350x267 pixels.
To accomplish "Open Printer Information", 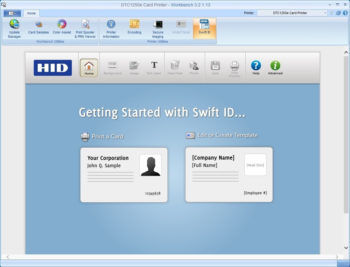I will (x=111, y=28).
